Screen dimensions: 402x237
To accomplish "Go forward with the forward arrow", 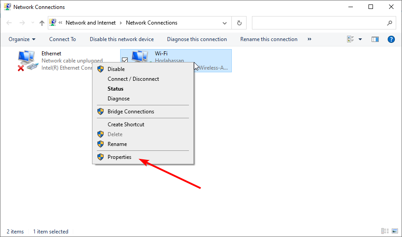I will tap(22, 23).
